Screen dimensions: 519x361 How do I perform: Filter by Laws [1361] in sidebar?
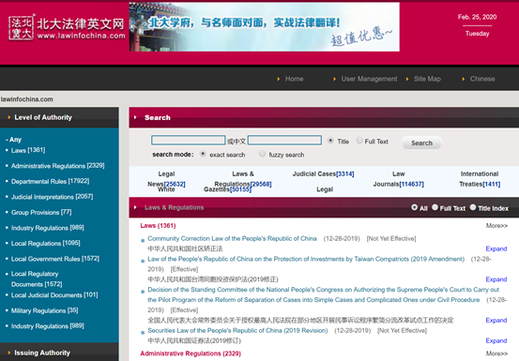(28, 150)
